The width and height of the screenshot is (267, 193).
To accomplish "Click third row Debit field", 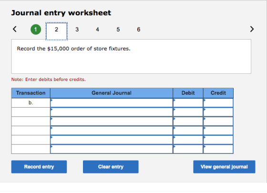I will 188,122.
